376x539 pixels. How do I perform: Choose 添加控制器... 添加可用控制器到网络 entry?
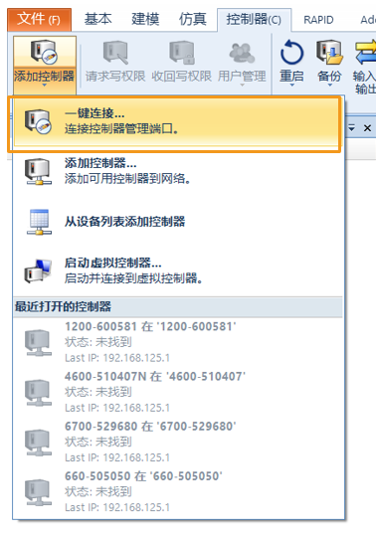178,171
